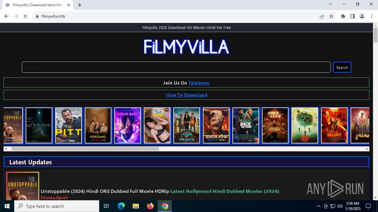378x212 pixels.
Task: Focus the movie search field
Action: pos(176,67)
